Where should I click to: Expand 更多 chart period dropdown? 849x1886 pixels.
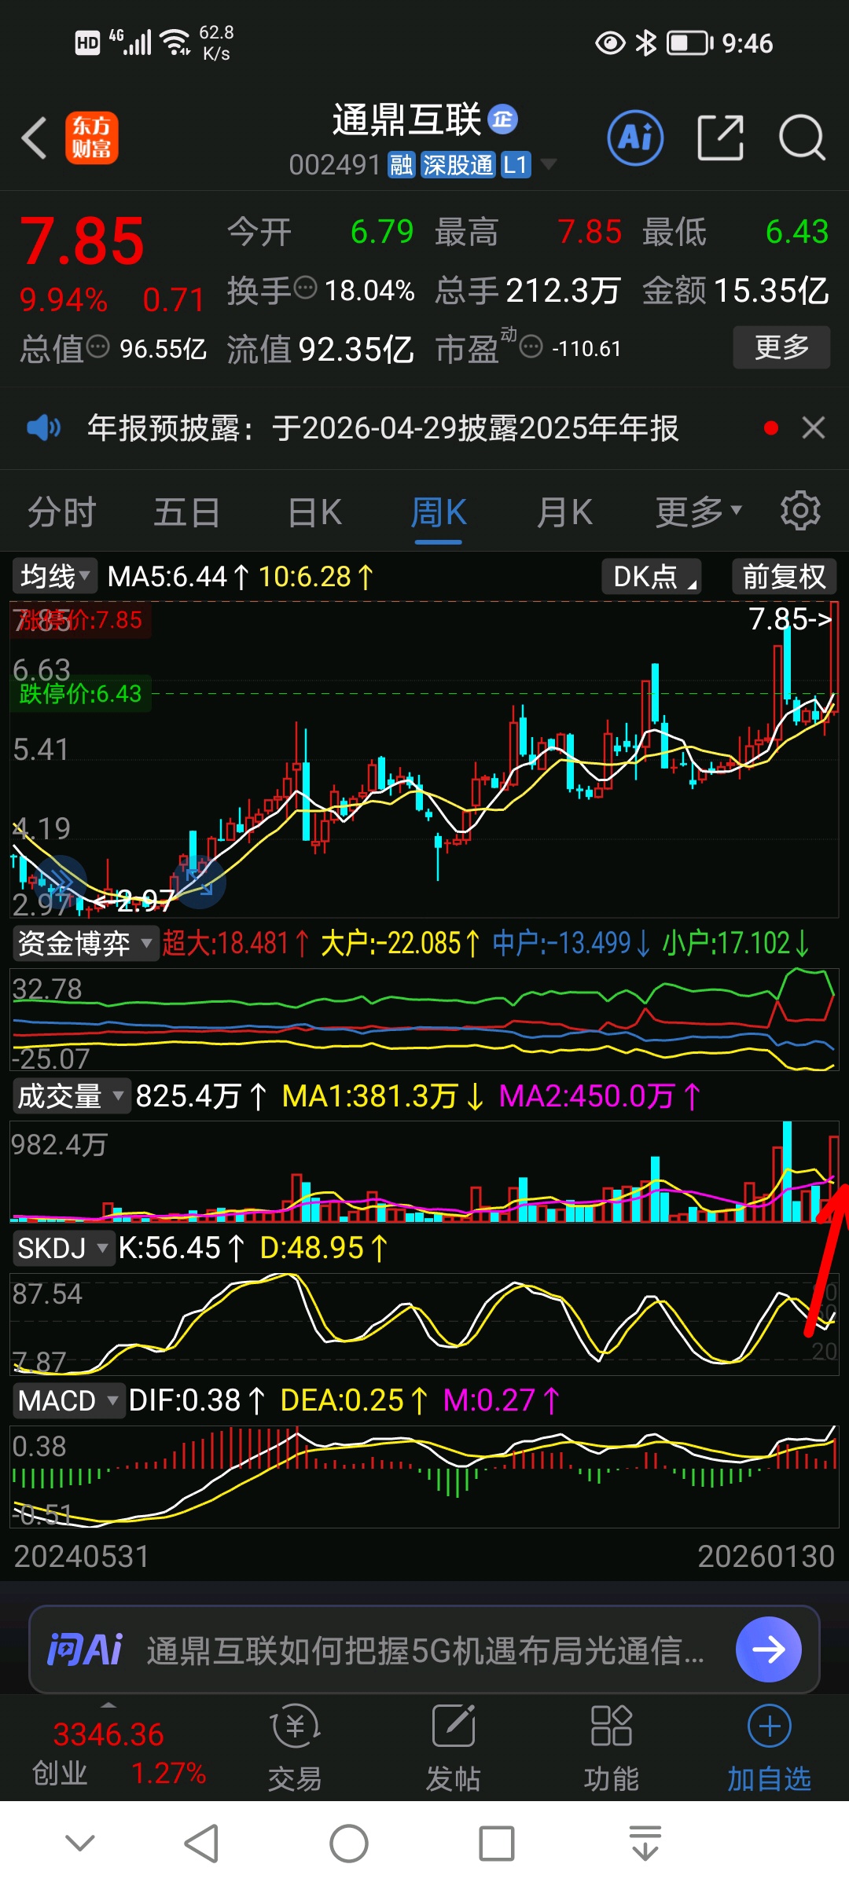point(698,512)
